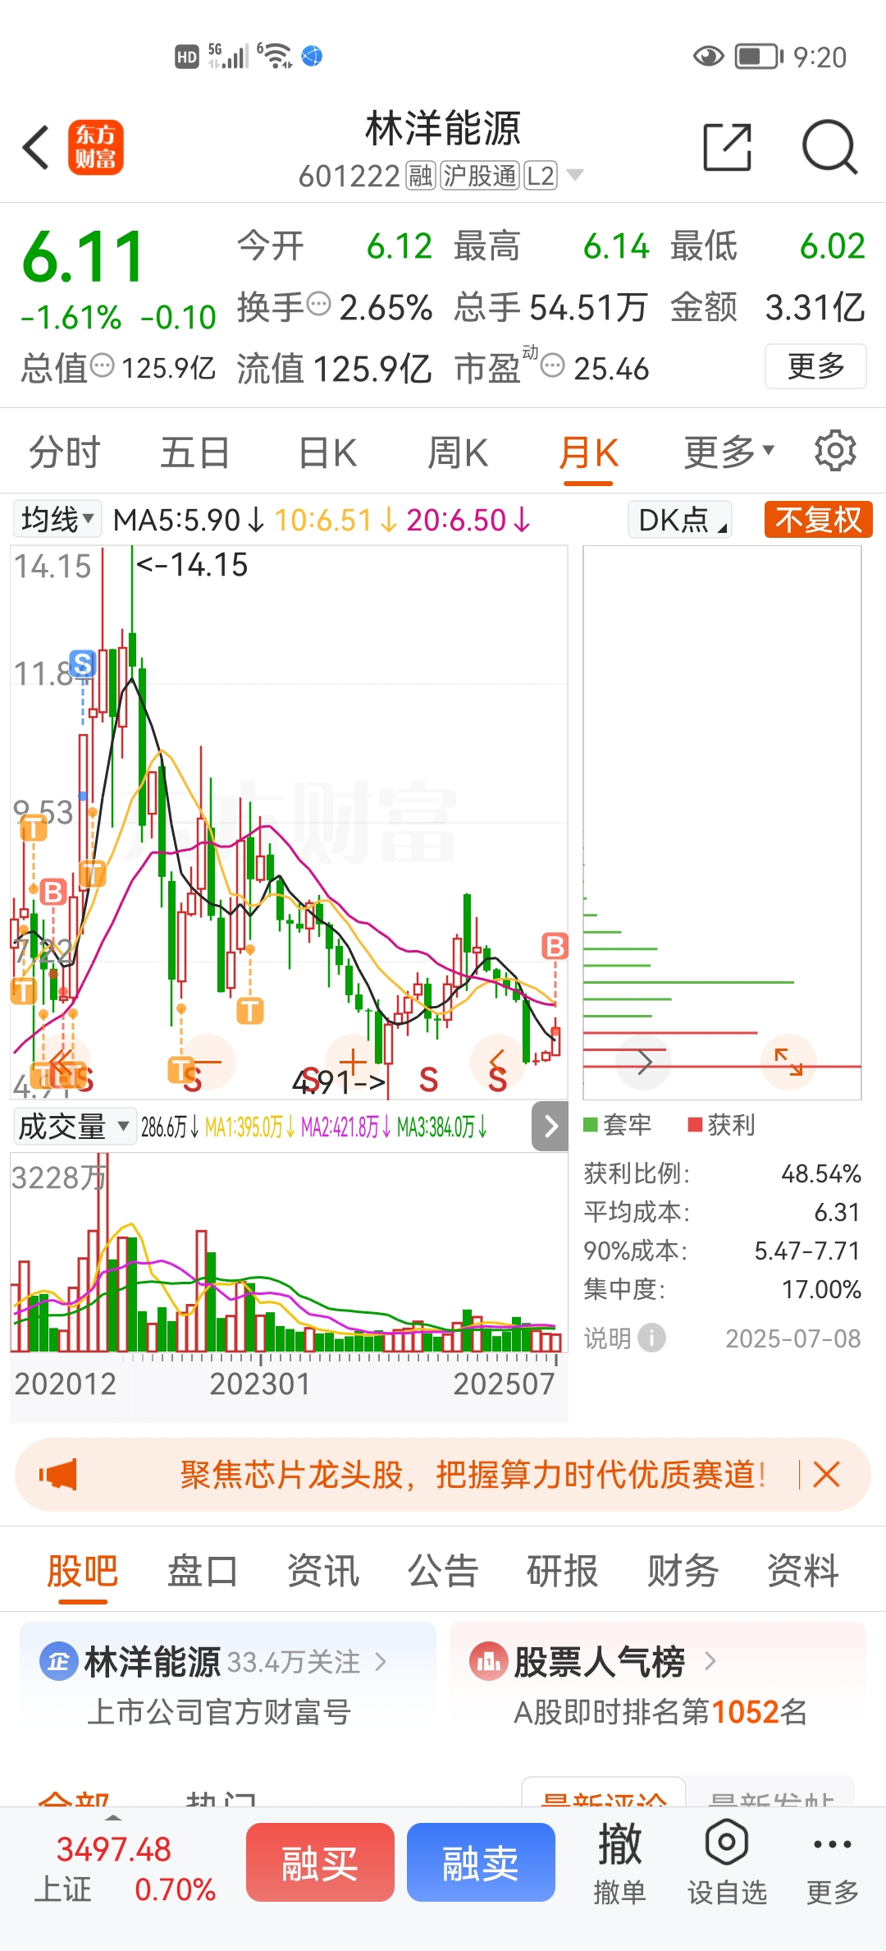886x1951 pixels.
Task: Toggle the 不复权 adjustment button
Action: [818, 520]
